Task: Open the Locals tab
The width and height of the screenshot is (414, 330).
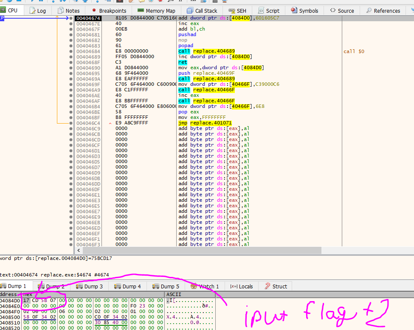Action: click(x=241, y=286)
